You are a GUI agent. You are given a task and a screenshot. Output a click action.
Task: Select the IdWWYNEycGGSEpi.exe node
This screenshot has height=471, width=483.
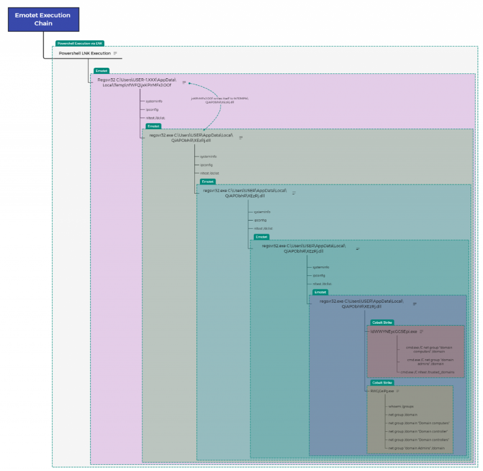(x=394, y=332)
